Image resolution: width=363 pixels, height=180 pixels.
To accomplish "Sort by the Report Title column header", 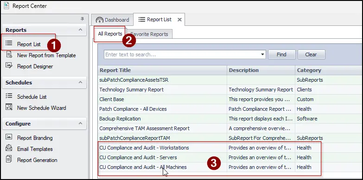I will coord(162,70).
